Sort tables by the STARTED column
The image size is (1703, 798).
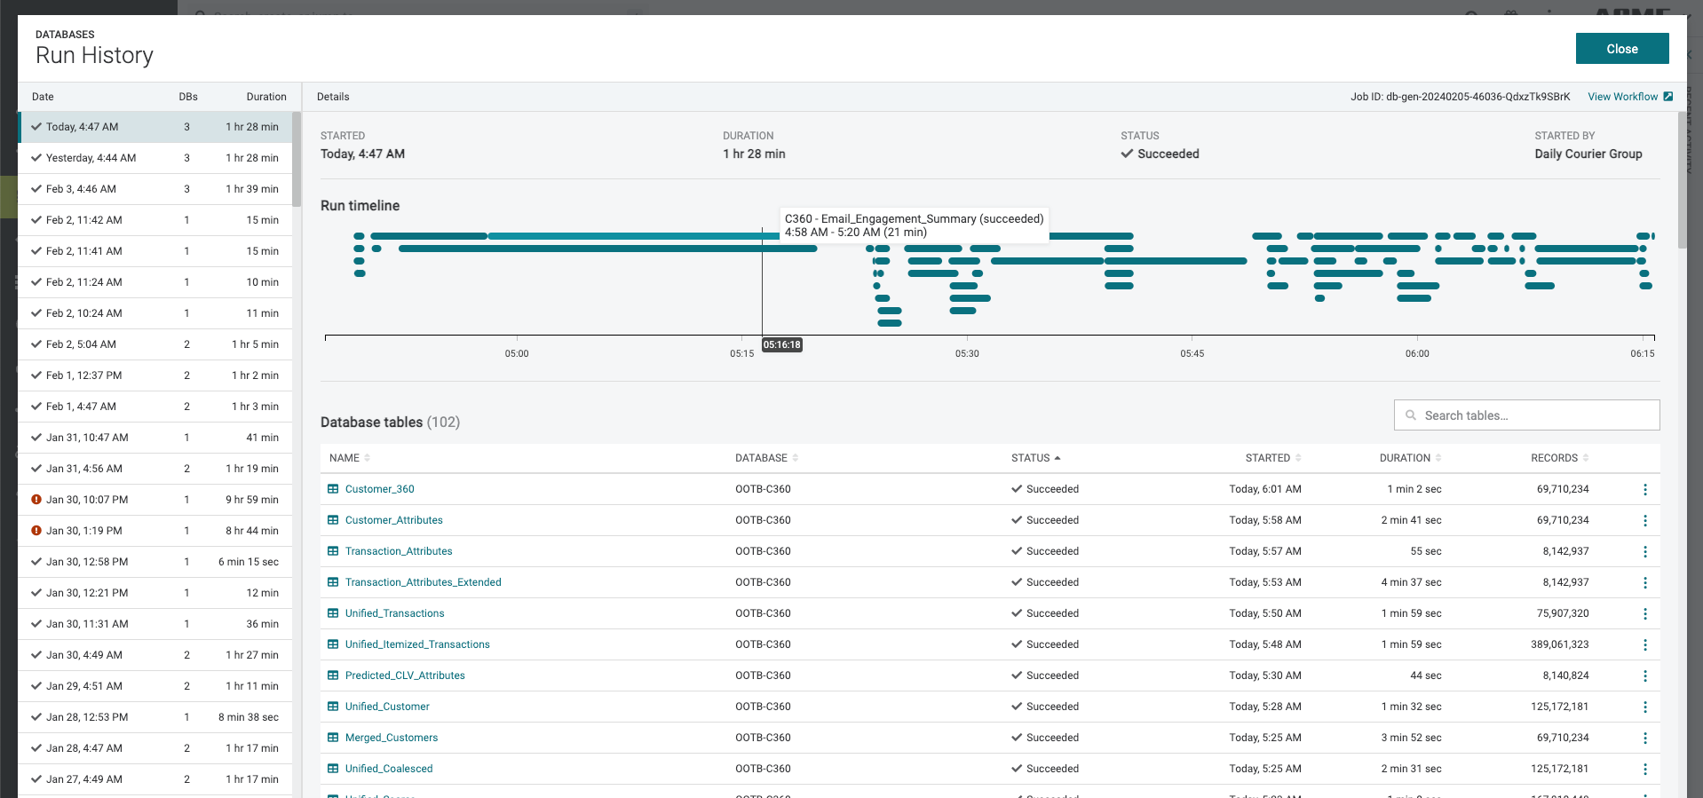[1273, 458]
